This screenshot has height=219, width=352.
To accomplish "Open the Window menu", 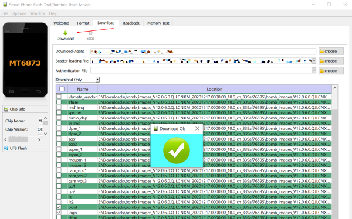I will click(x=38, y=13).
